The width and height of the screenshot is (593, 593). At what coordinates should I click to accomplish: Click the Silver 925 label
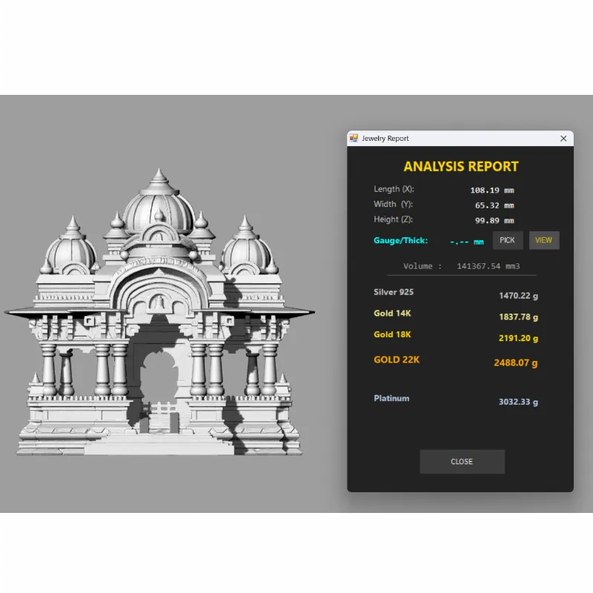[x=394, y=292]
